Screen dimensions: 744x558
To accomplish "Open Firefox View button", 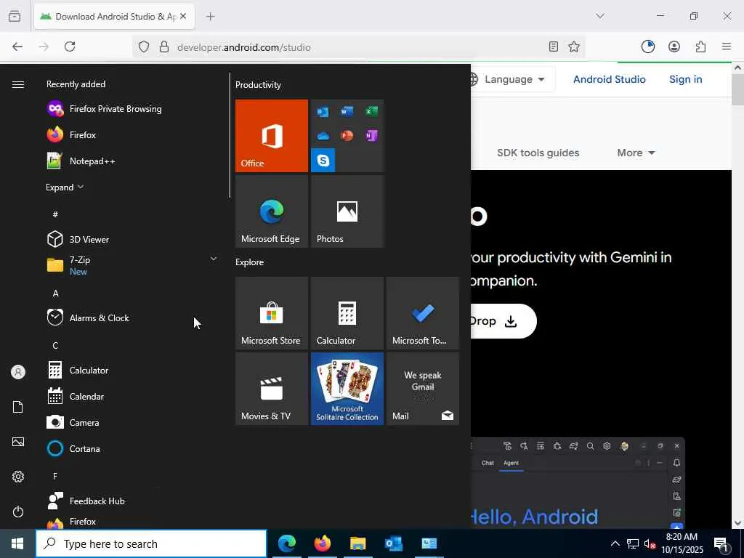I will click(15, 17).
